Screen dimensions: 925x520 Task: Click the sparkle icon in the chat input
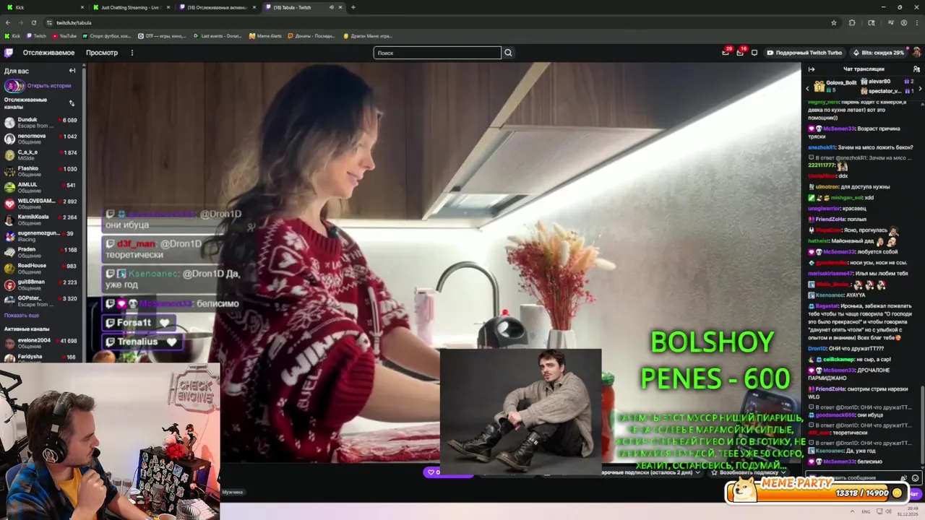coord(904,478)
